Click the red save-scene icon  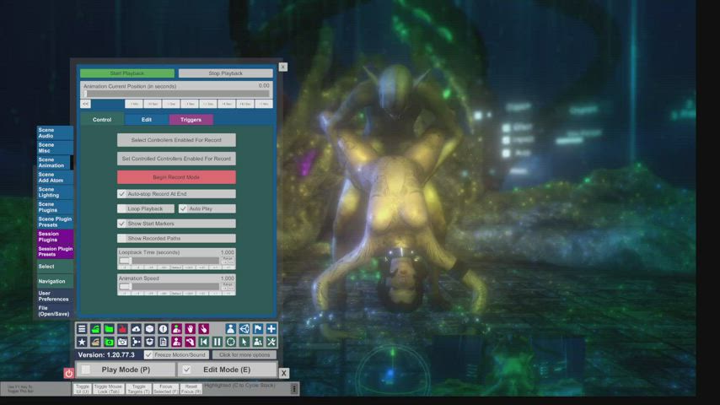[x=122, y=329]
